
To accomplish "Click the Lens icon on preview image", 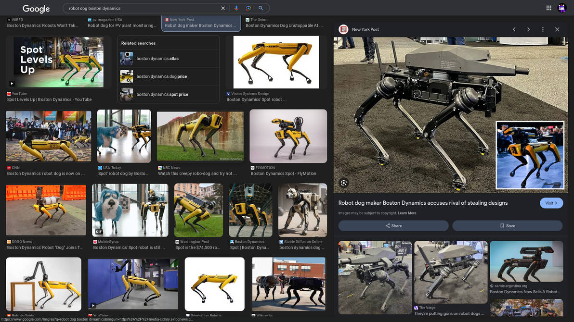I will 344,183.
